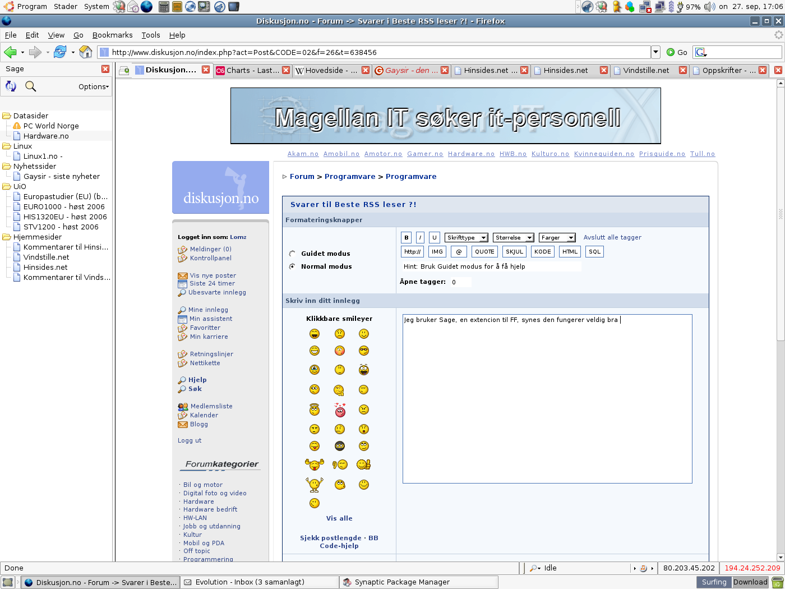
Task: Switch to Hovedside Wikipedia tab
Action: (x=332, y=70)
